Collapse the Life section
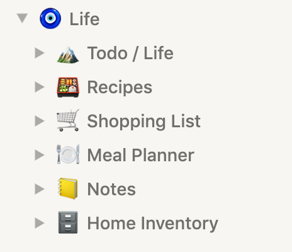 (x=22, y=18)
